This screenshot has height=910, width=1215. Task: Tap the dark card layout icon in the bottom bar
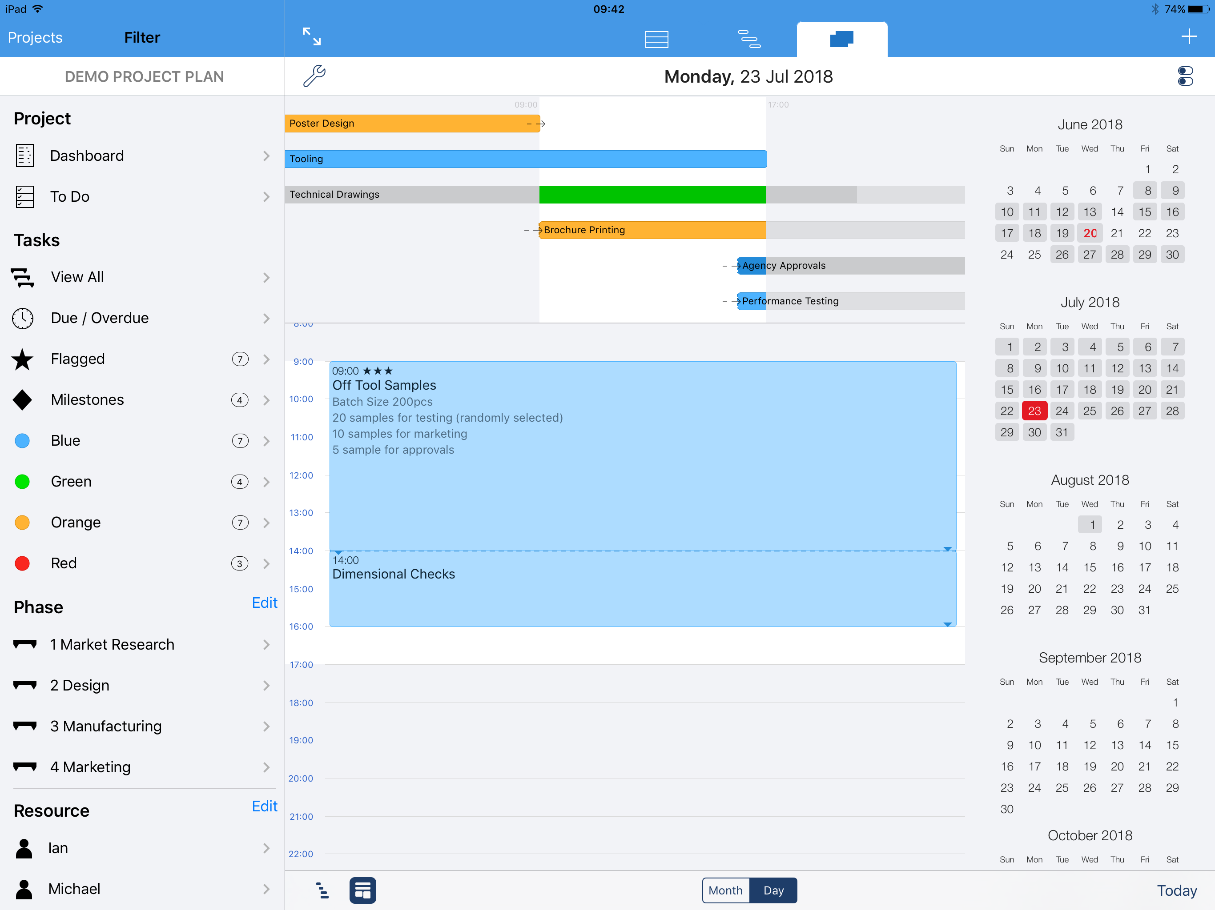[x=362, y=890]
